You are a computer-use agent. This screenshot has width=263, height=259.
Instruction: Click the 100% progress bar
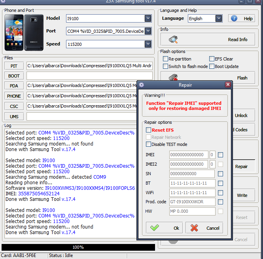point(78,247)
